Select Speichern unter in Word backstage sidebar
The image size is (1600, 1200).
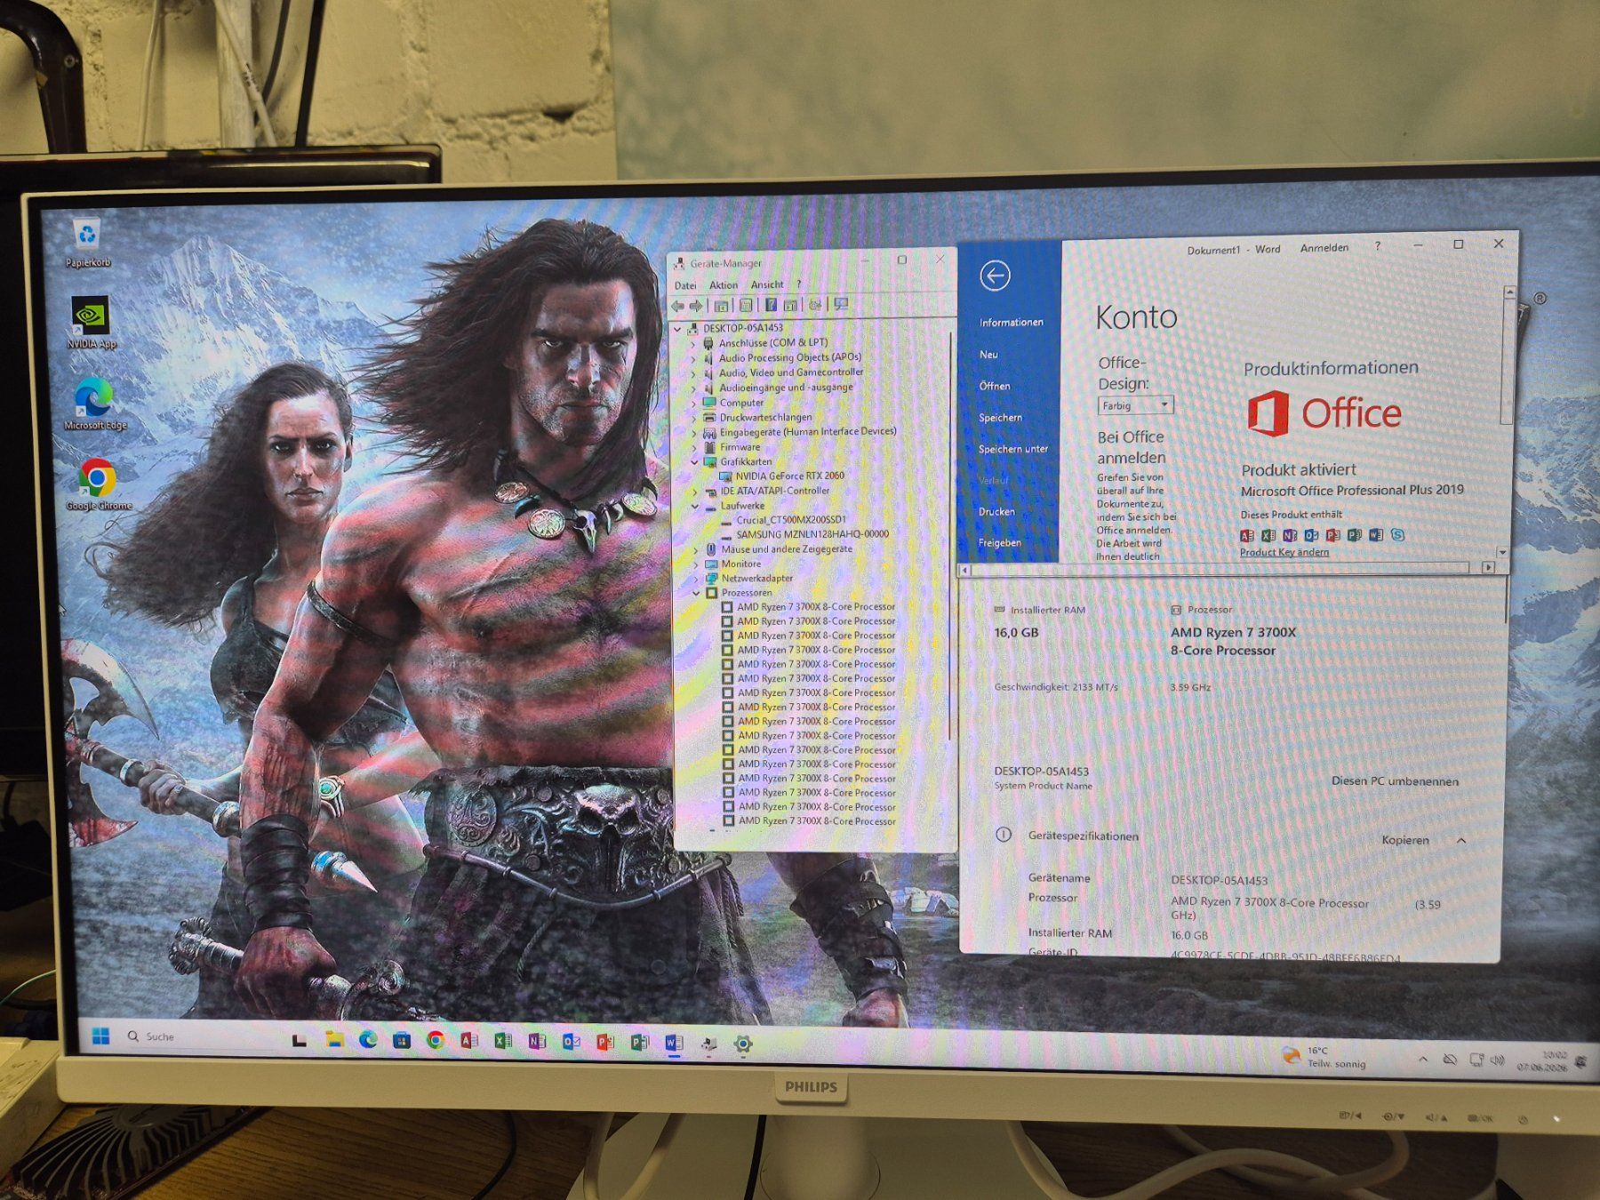pyautogui.click(x=1012, y=449)
